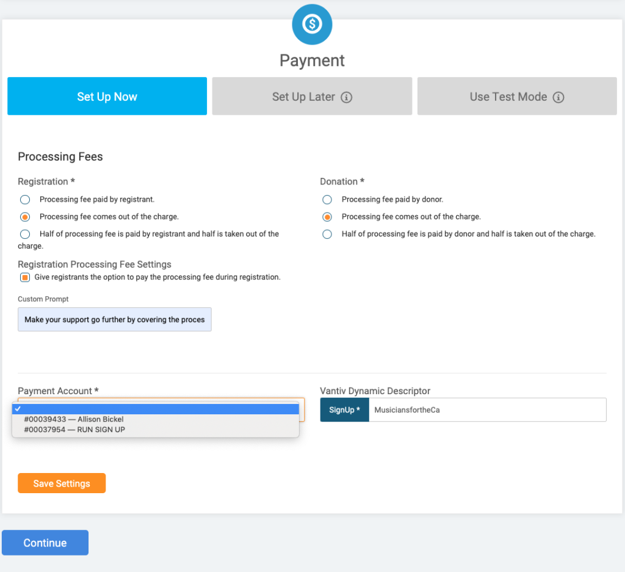
Task: Choose account #00037954 RUN SIGN UP
Action: [x=156, y=430]
